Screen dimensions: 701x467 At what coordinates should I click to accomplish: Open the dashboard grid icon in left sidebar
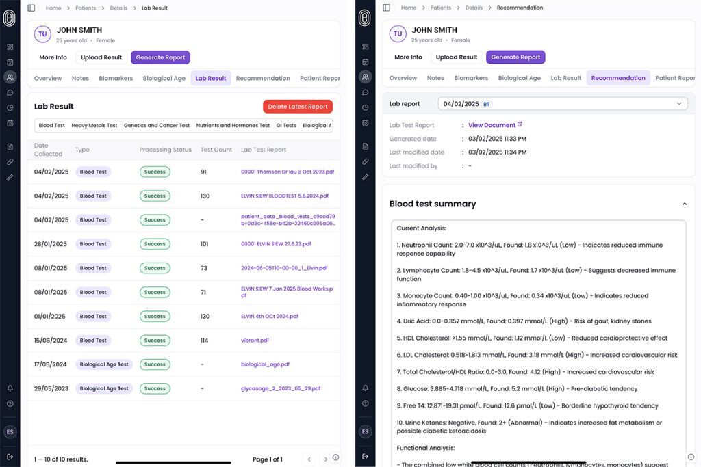10,47
